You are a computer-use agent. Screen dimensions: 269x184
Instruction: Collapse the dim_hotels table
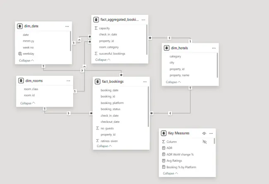(x=173, y=82)
